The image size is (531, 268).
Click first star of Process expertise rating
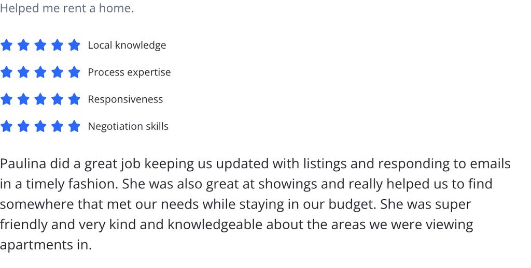pos(6,72)
